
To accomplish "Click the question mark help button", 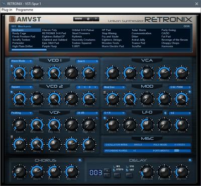I will [95, 19].
